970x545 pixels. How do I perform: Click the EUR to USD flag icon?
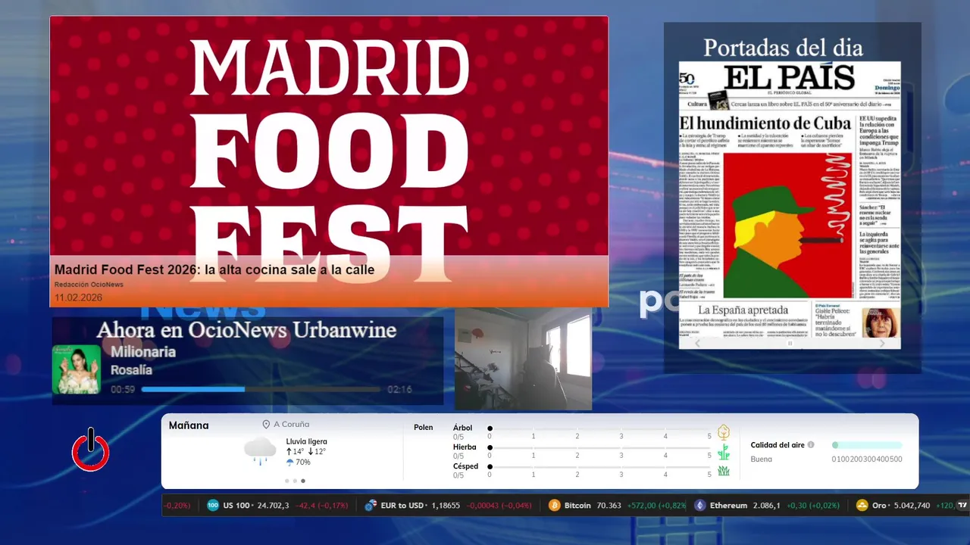371,505
